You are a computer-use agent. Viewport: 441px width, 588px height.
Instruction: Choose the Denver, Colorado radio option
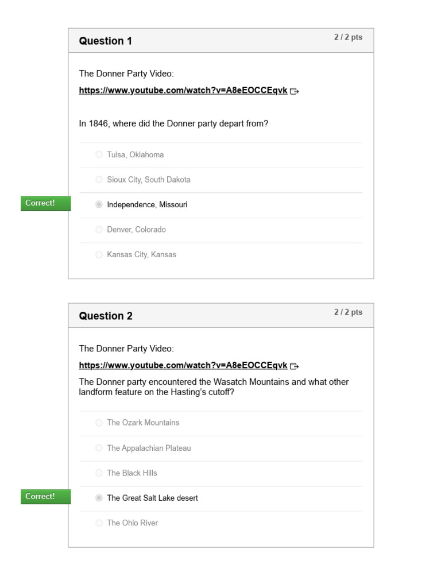tap(99, 230)
